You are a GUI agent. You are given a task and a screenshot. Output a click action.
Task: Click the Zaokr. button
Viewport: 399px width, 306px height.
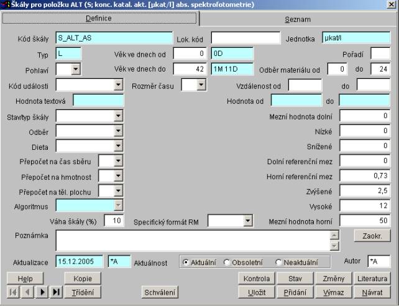(x=372, y=236)
